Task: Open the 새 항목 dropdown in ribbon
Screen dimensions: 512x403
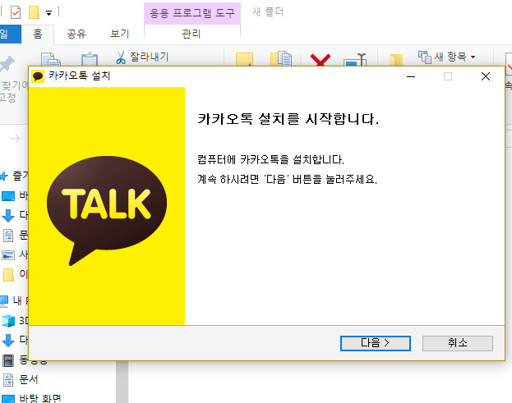Action: pyautogui.click(x=447, y=57)
